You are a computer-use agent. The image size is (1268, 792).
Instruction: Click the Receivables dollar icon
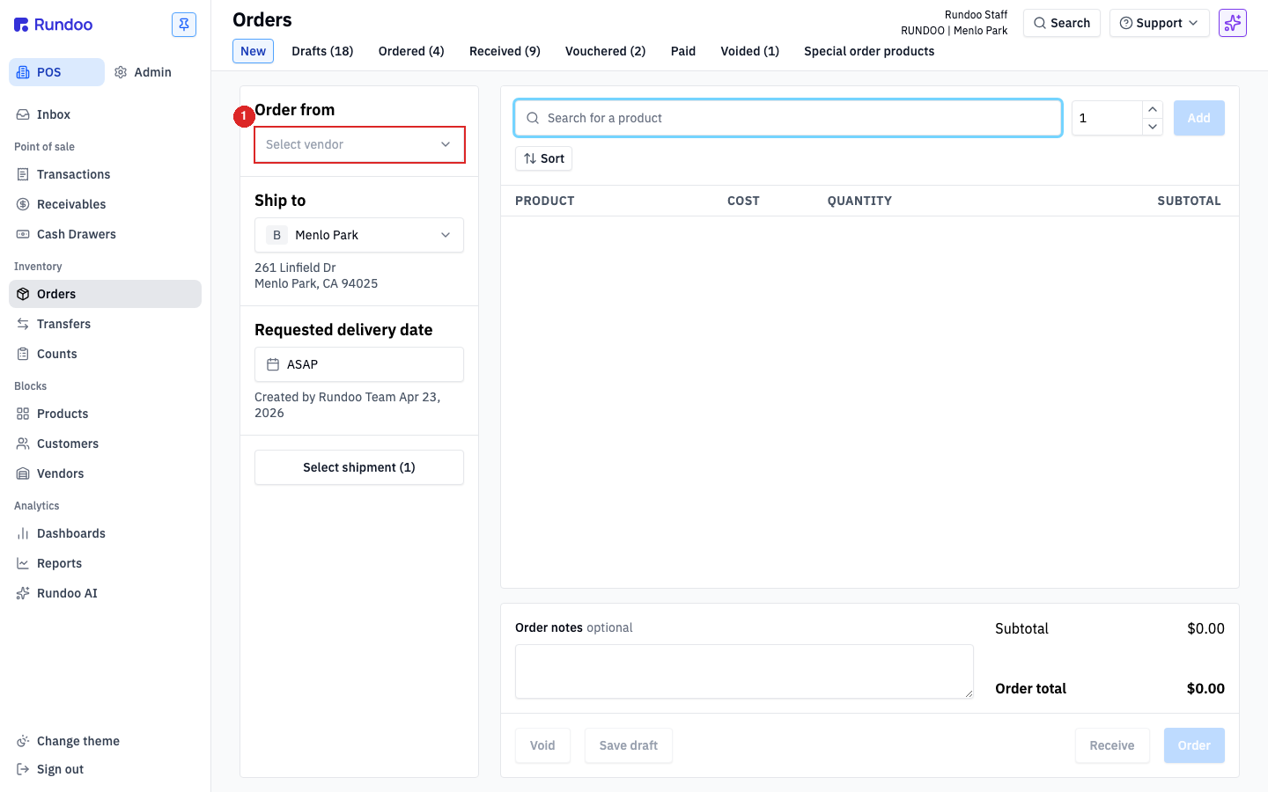[x=23, y=204]
